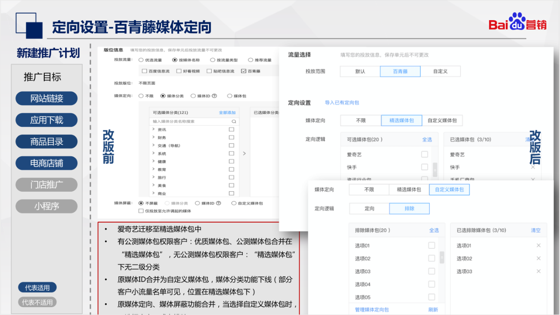Click 全选 in the 排除媒体包 header

tap(434, 230)
